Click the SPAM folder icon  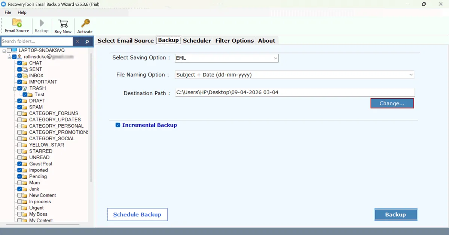[25, 107]
